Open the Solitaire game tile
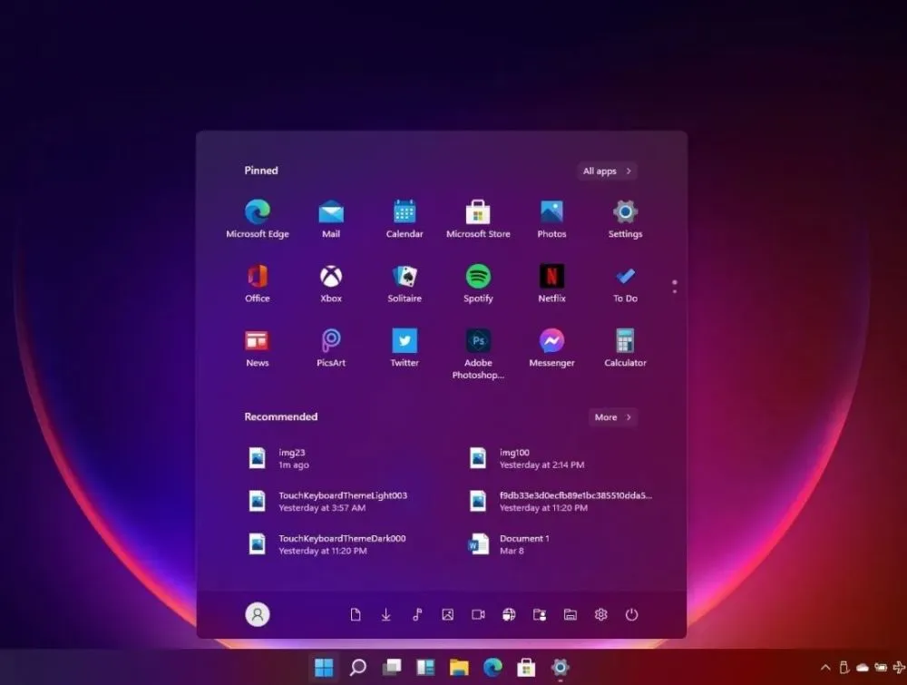The image size is (907, 685). point(405,278)
